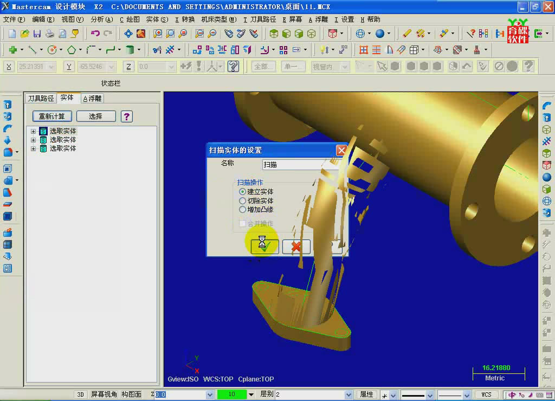Click the Z depth field in status bar

click(180, 394)
